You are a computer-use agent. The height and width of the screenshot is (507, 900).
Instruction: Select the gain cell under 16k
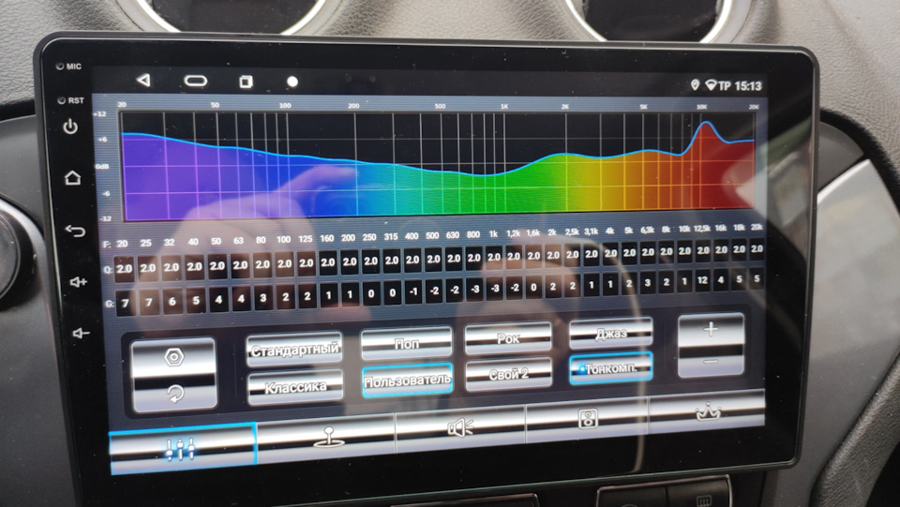[721, 280]
